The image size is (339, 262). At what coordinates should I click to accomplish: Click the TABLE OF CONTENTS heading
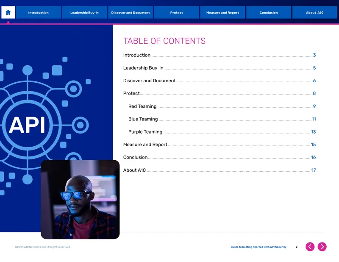[164, 41]
